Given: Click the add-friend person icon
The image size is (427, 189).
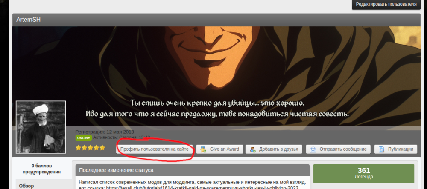Looking at the screenshot, I should click(252, 149).
